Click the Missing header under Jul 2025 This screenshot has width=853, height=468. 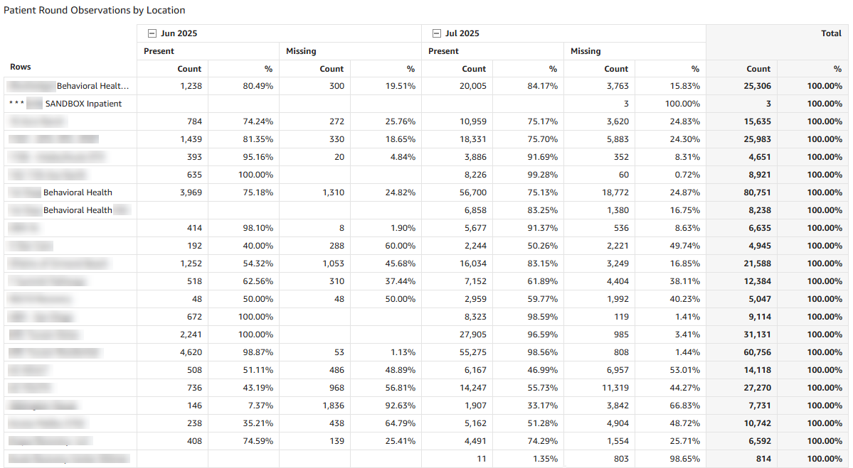tap(586, 51)
